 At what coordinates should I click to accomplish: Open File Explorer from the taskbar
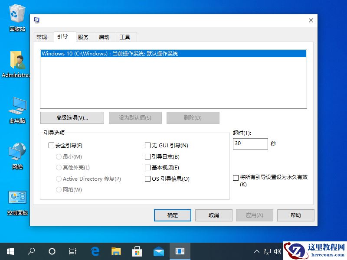tap(116, 251)
